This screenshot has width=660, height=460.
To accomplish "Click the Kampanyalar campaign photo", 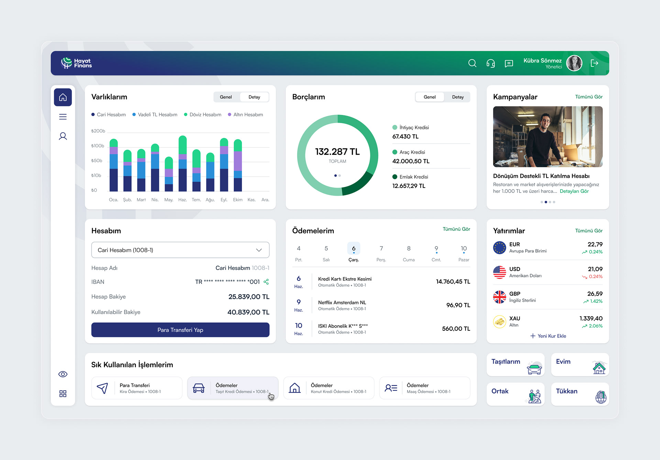I will click(548, 136).
